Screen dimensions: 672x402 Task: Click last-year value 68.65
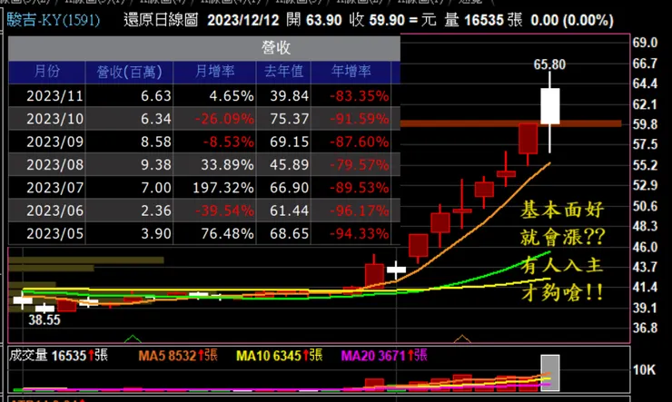(x=290, y=234)
